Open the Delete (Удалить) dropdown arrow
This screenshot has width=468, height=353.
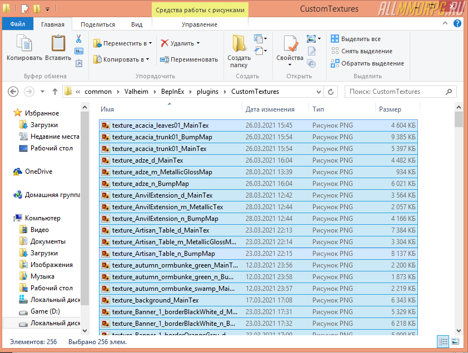[198, 43]
